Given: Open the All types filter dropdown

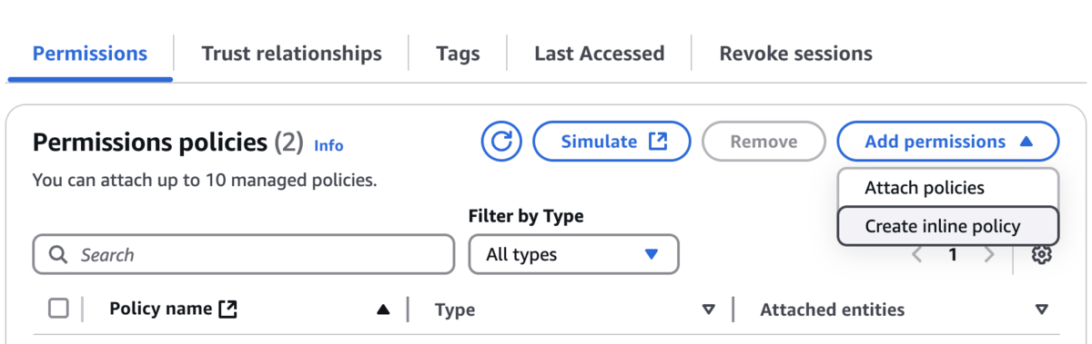Looking at the screenshot, I should 573,255.
